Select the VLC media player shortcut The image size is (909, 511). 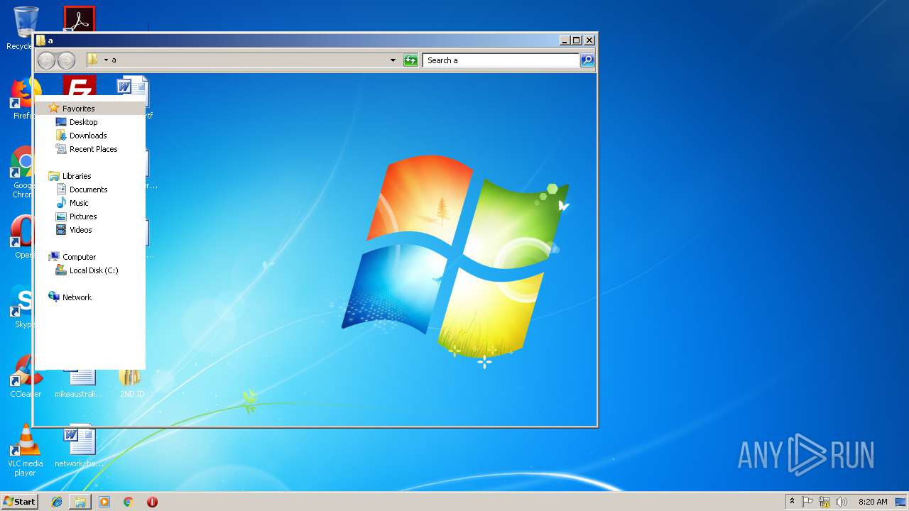coord(25,450)
